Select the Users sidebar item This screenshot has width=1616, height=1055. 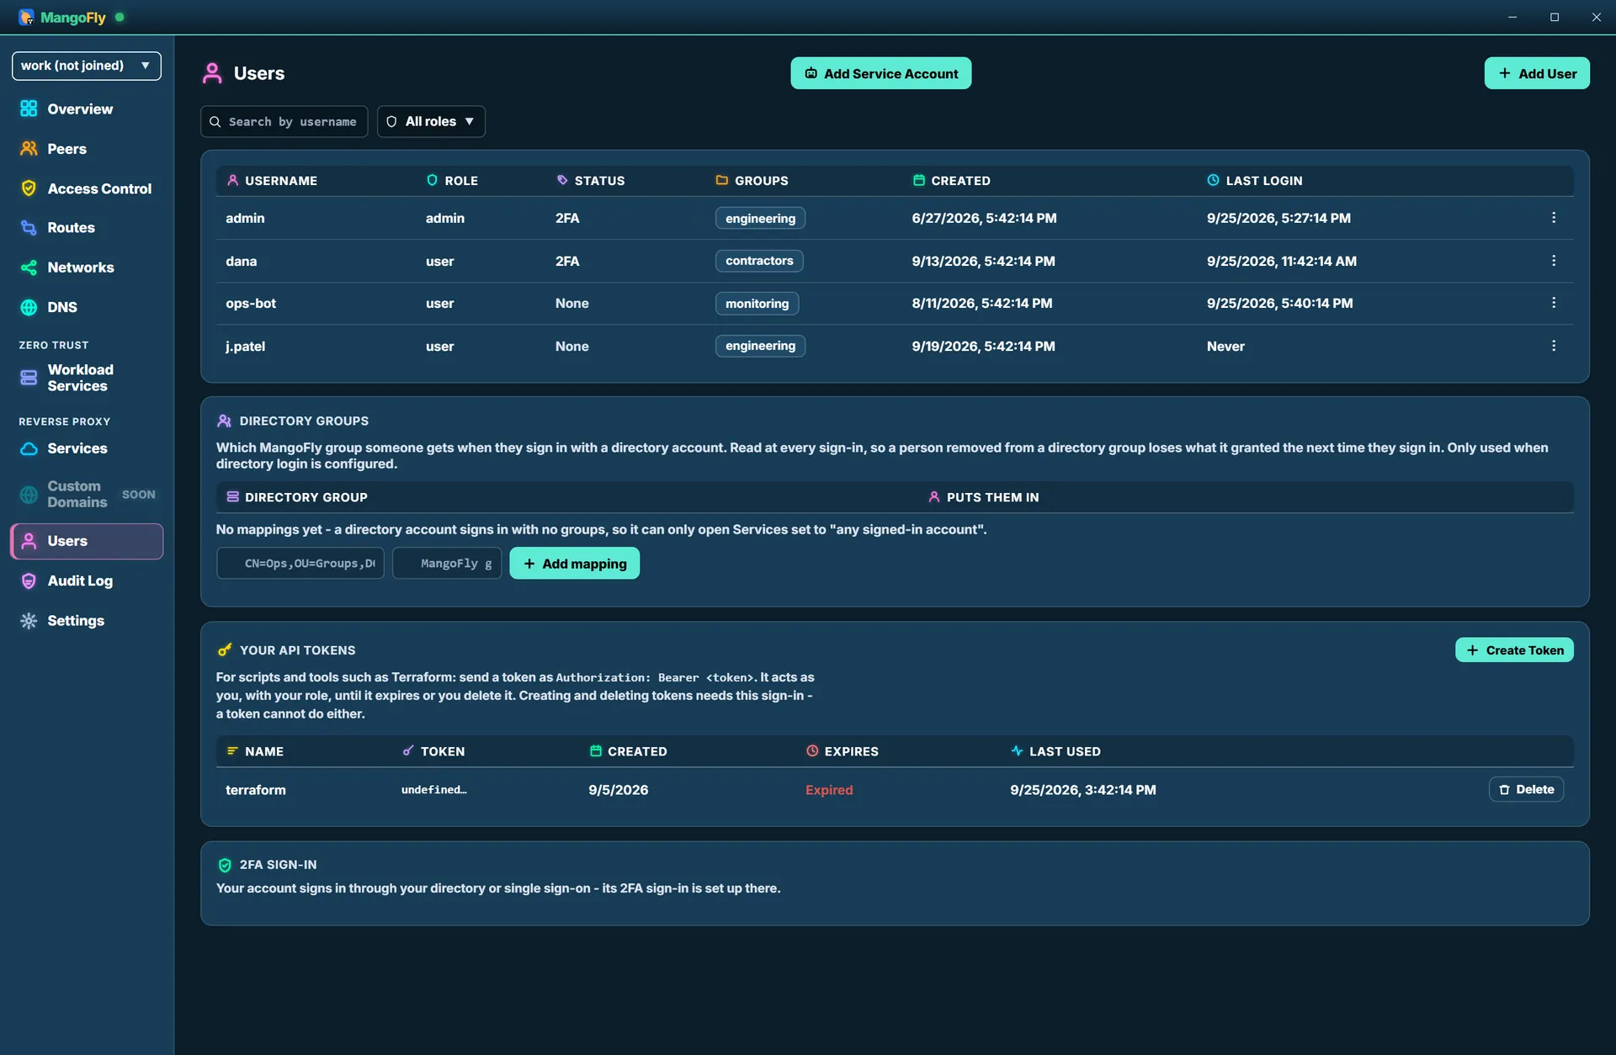pyautogui.click(x=87, y=541)
